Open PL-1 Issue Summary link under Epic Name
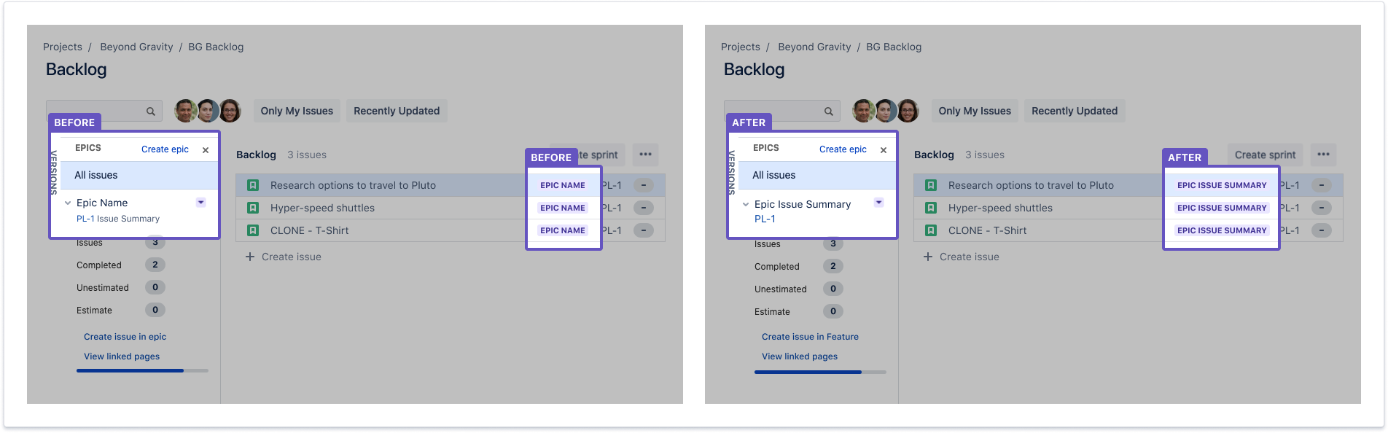 tap(118, 219)
